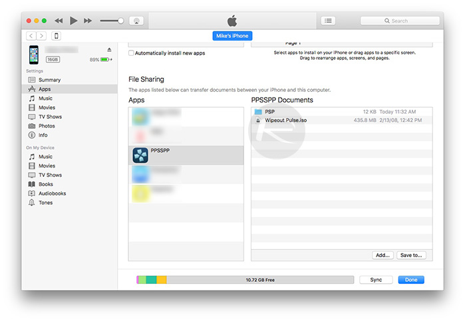Click the Search field
Screen dimensions: 465x321
coord(399,21)
